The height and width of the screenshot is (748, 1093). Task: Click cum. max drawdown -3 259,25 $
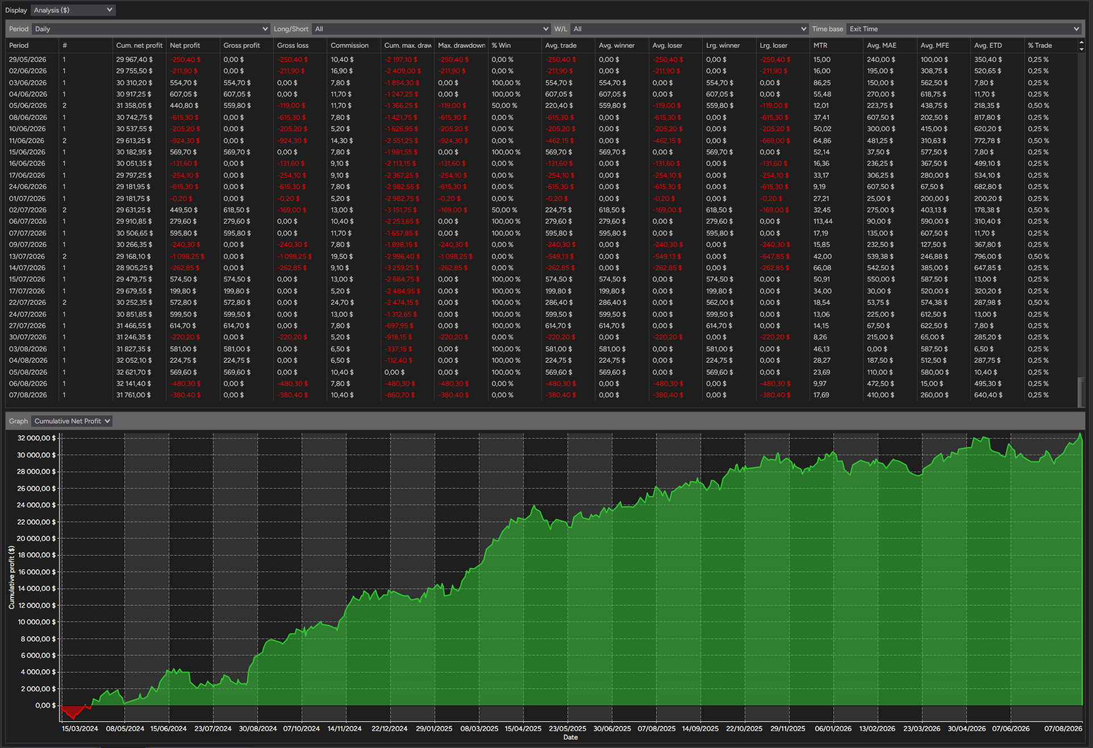(x=402, y=268)
